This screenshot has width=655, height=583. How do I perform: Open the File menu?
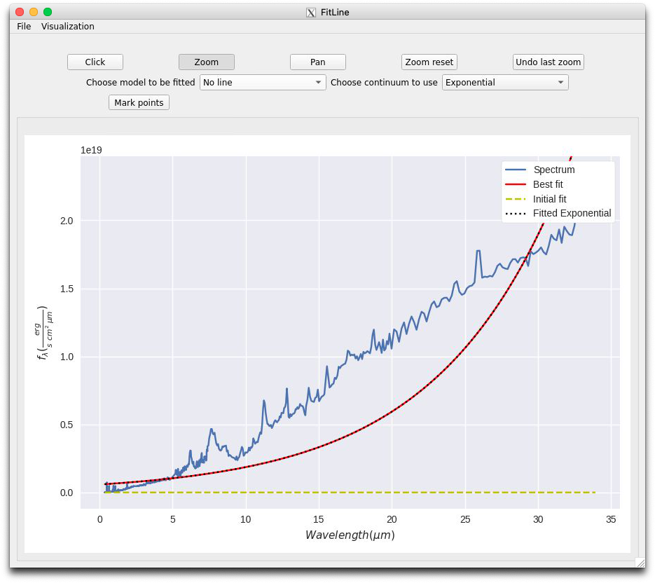click(24, 27)
